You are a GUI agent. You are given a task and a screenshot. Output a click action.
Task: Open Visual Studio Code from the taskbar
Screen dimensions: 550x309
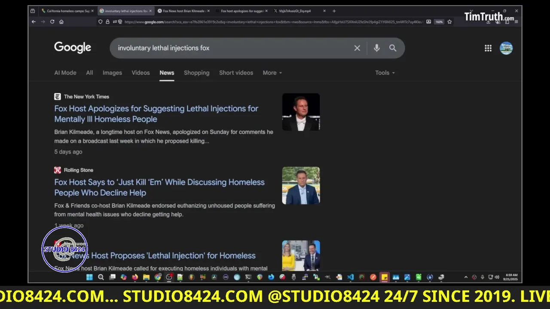point(351,277)
